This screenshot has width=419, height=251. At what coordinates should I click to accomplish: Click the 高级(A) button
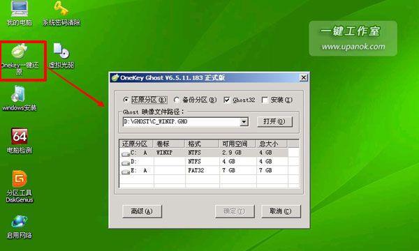point(142,211)
